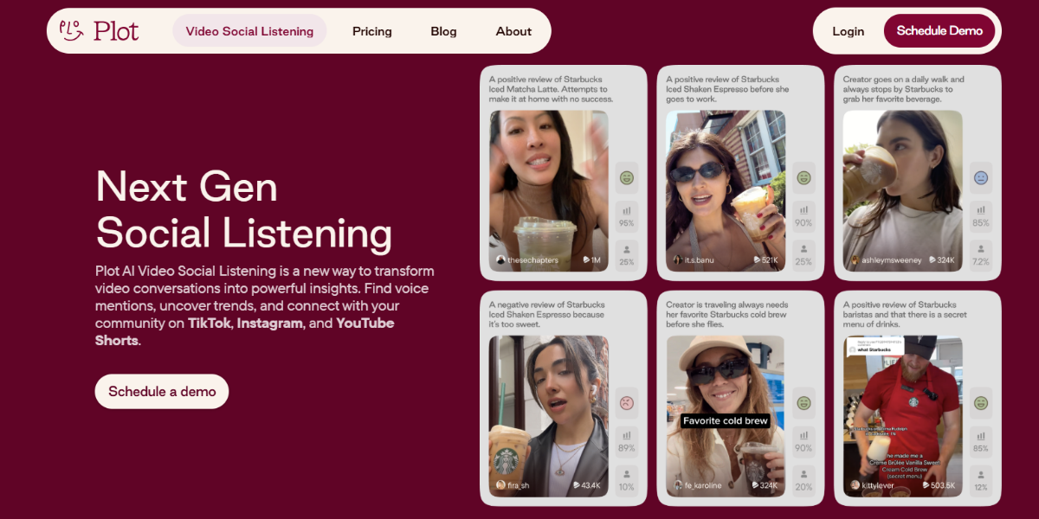Click the Login link
1039x519 pixels.
click(x=848, y=31)
